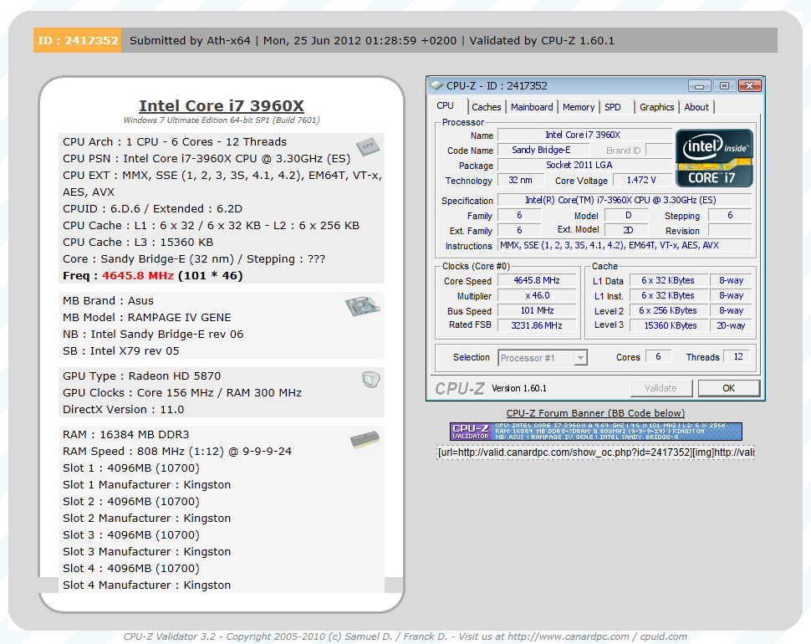
Task: Click the Level 3 '20-way' value
Action: pos(731,325)
